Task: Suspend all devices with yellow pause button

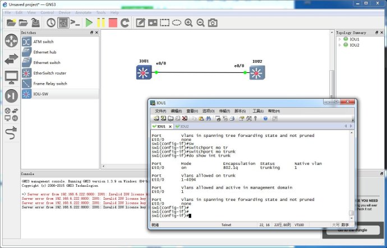Action: [x=101, y=23]
